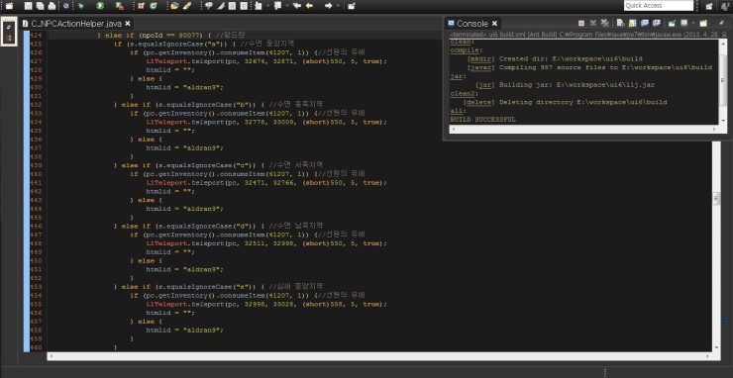Click the mkdir task link in Console
Image resolution: width=733 pixels, height=378 pixels.
click(x=481, y=58)
